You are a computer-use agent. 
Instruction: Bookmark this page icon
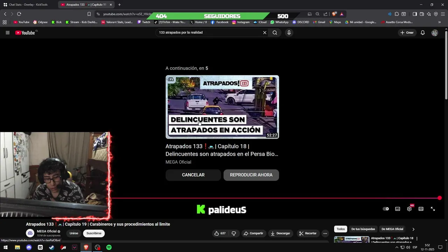click(89, 14)
